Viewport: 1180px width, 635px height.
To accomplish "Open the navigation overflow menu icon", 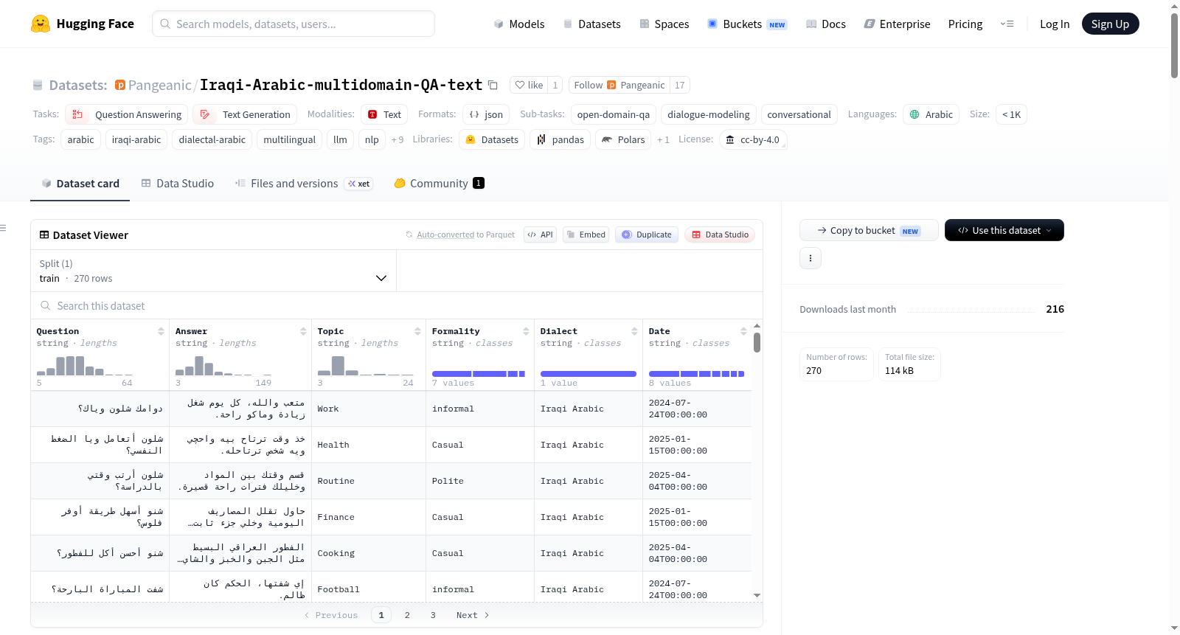I will 1007,24.
